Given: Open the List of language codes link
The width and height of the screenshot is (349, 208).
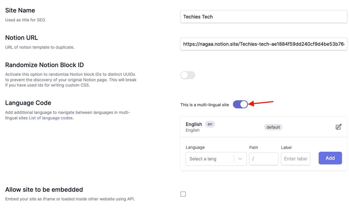Looking at the screenshot, I should tap(51, 118).
